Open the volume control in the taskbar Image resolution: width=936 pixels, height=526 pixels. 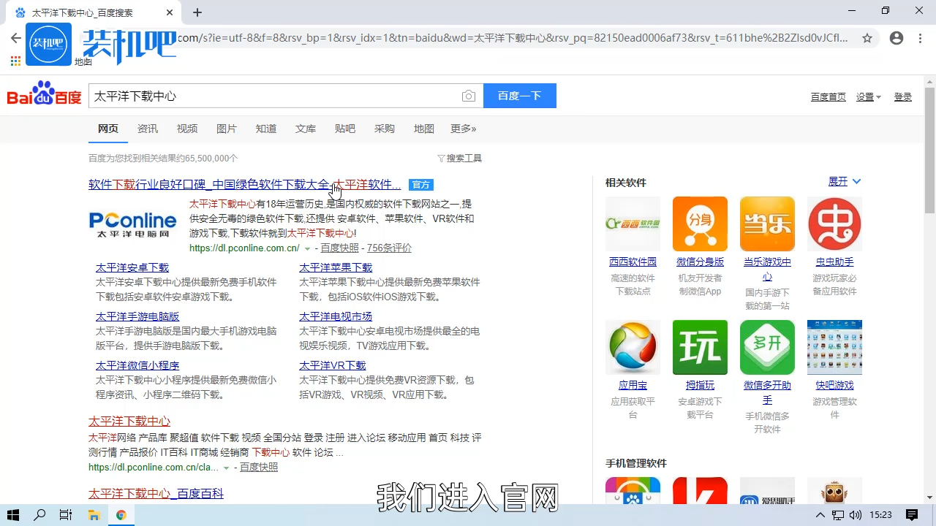click(857, 515)
